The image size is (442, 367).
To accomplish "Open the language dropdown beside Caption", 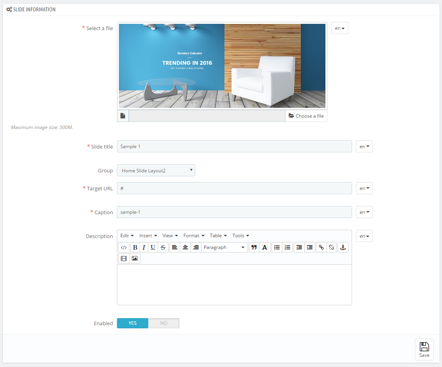I will (x=364, y=212).
